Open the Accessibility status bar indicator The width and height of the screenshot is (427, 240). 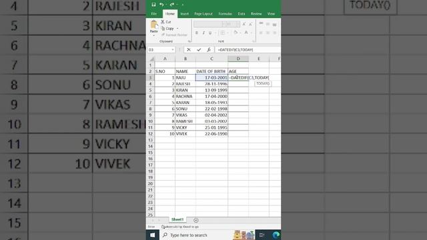point(180,227)
